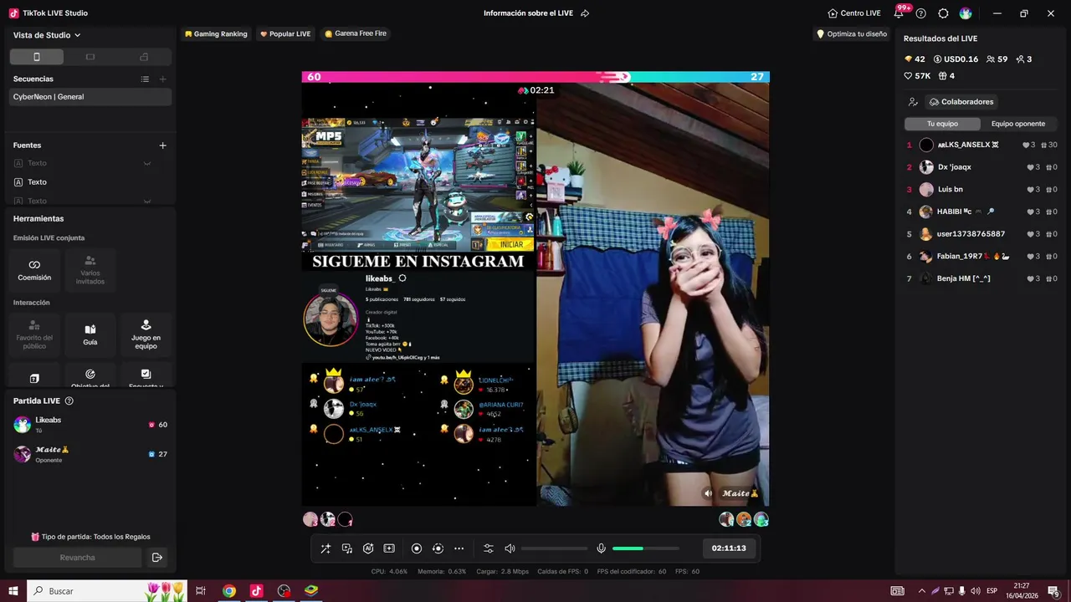Open the media and music tool

coord(347,548)
